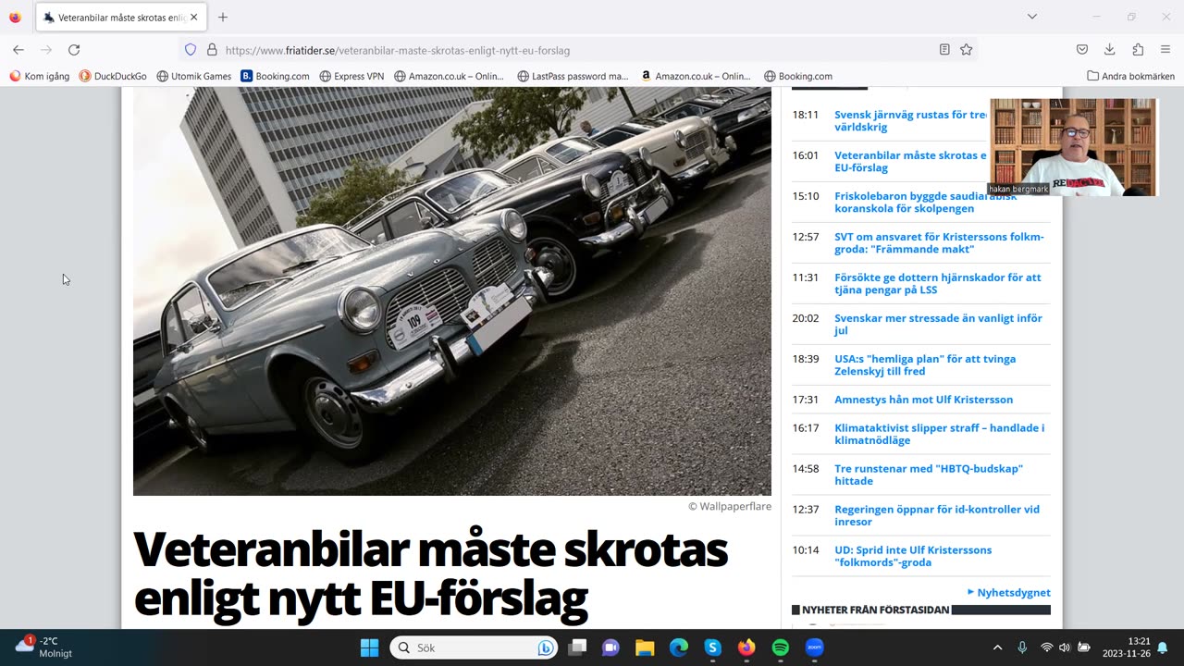1184x666 pixels.
Task: Open the downloads arrow icon
Action: 1110,50
